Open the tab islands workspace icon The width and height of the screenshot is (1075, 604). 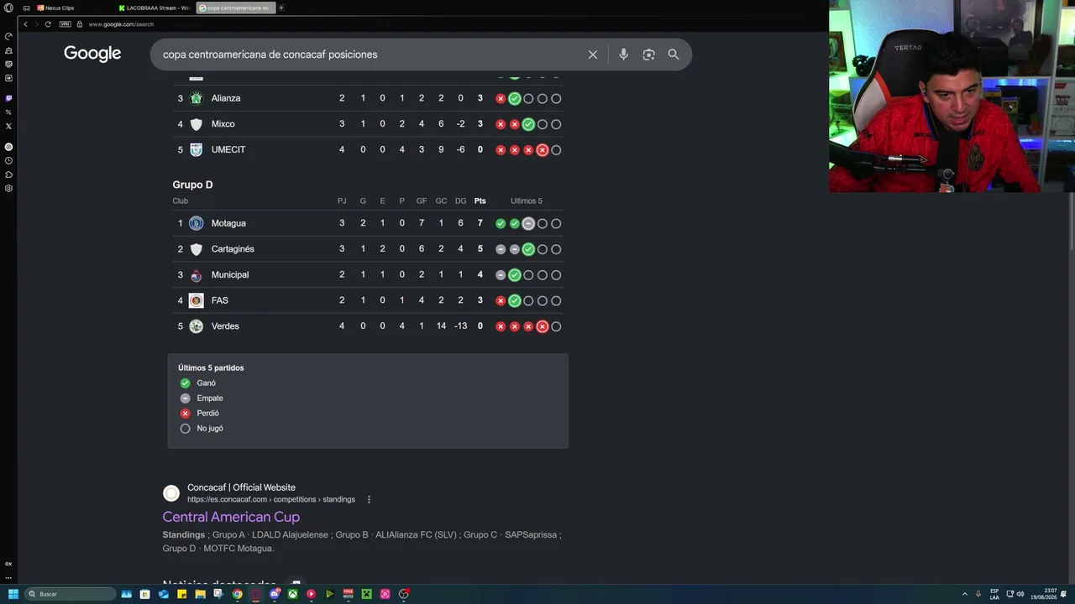point(26,8)
